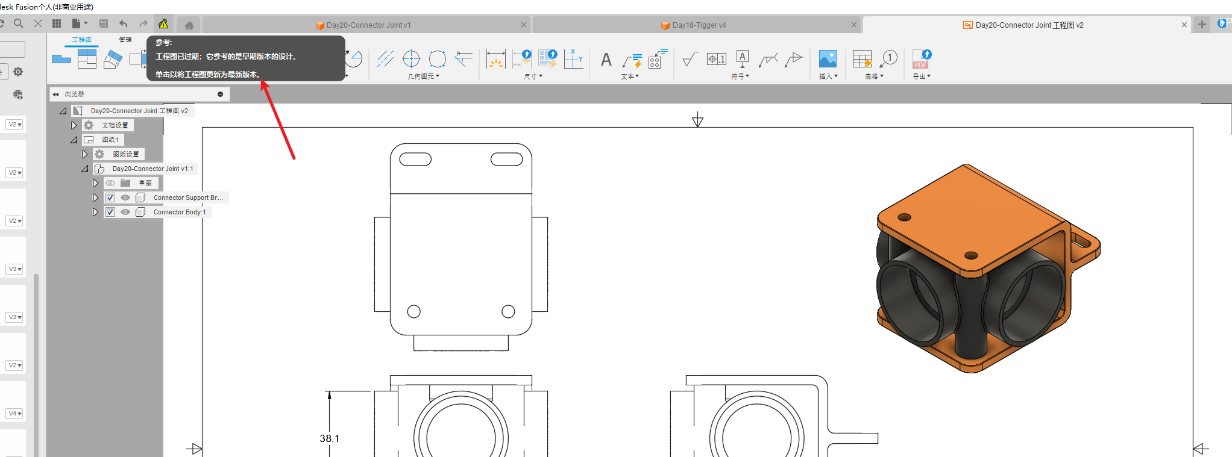
Task: Switch to the Day18-Tigger v4 tab
Action: (x=698, y=25)
